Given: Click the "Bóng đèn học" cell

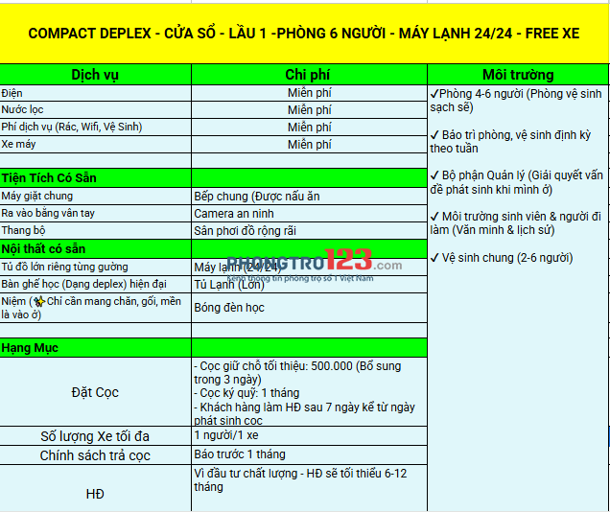Looking at the screenshot, I should [x=229, y=308].
